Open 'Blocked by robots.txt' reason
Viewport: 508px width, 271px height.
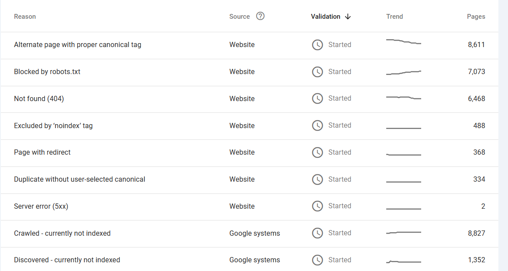tap(47, 72)
